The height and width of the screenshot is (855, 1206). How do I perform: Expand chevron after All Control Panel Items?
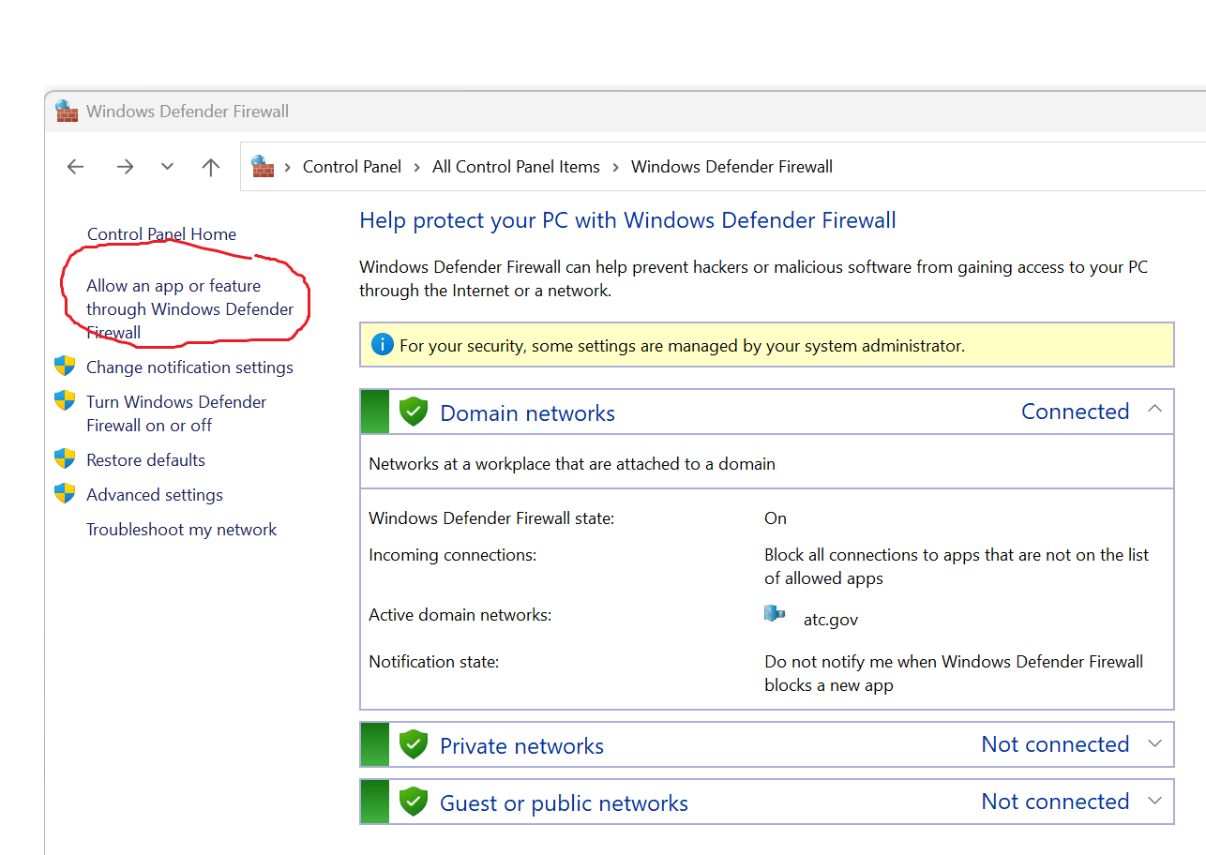coord(616,167)
